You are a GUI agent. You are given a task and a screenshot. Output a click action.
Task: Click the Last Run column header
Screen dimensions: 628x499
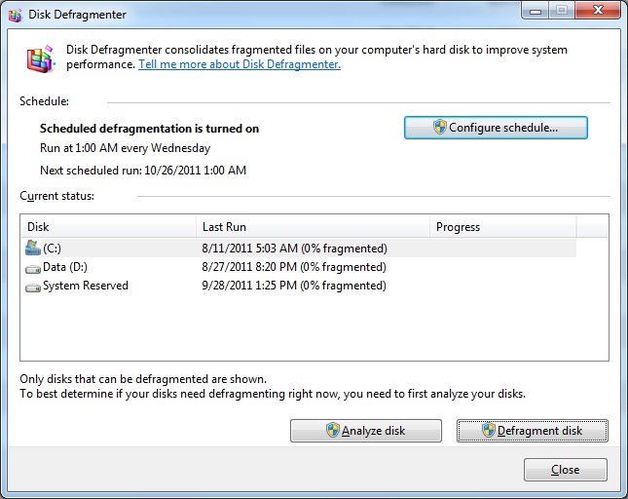[x=313, y=227]
